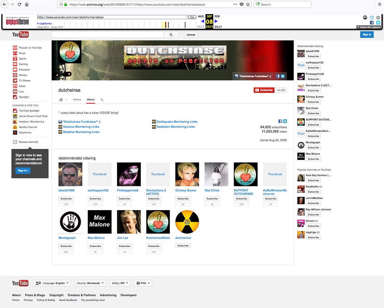Expand the Help menu in the footer

pyautogui.click(x=143, y=283)
